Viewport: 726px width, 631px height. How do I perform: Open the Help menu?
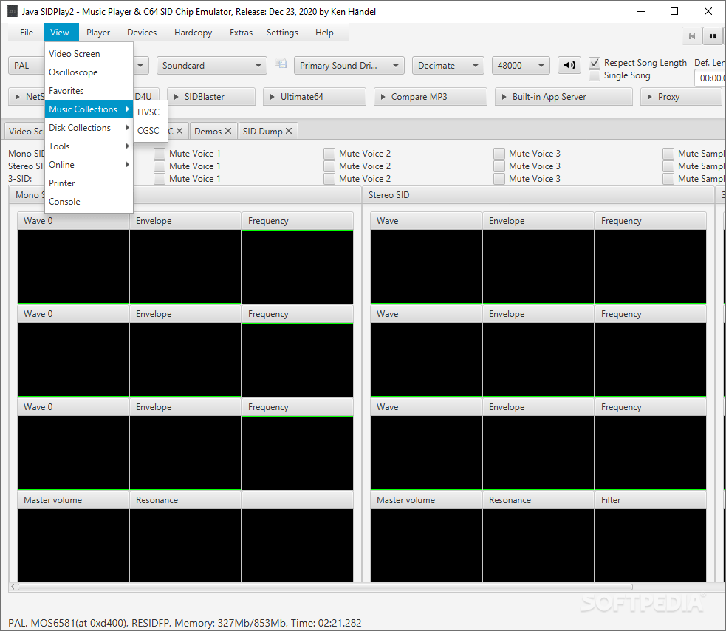click(324, 33)
